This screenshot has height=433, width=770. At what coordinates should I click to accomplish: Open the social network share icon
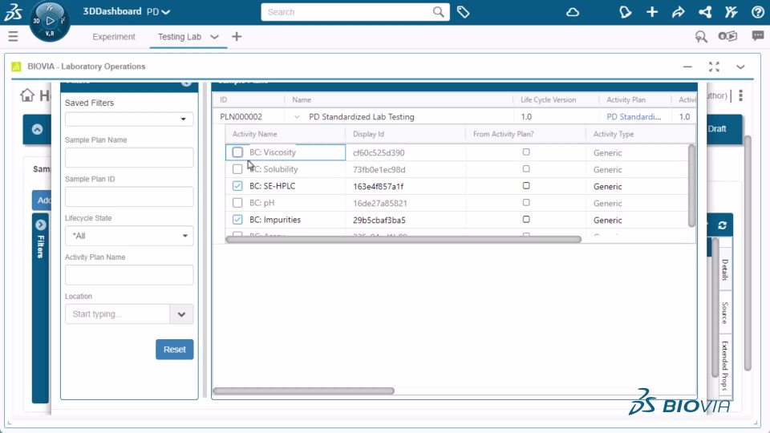(705, 12)
